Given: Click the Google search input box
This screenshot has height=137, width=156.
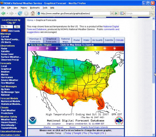Looking at the screenshot, I should pos(138,13).
